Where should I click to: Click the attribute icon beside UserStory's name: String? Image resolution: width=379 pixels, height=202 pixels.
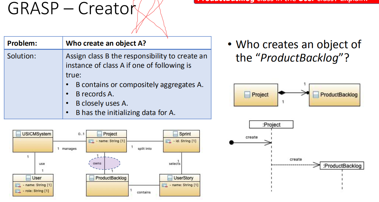pos(164,185)
